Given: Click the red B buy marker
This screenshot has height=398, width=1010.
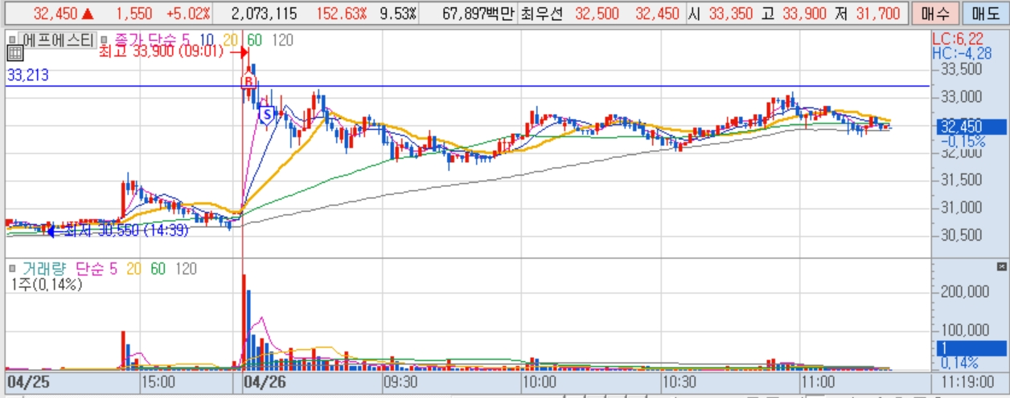Looking at the screenshot, I should (249, 82).
